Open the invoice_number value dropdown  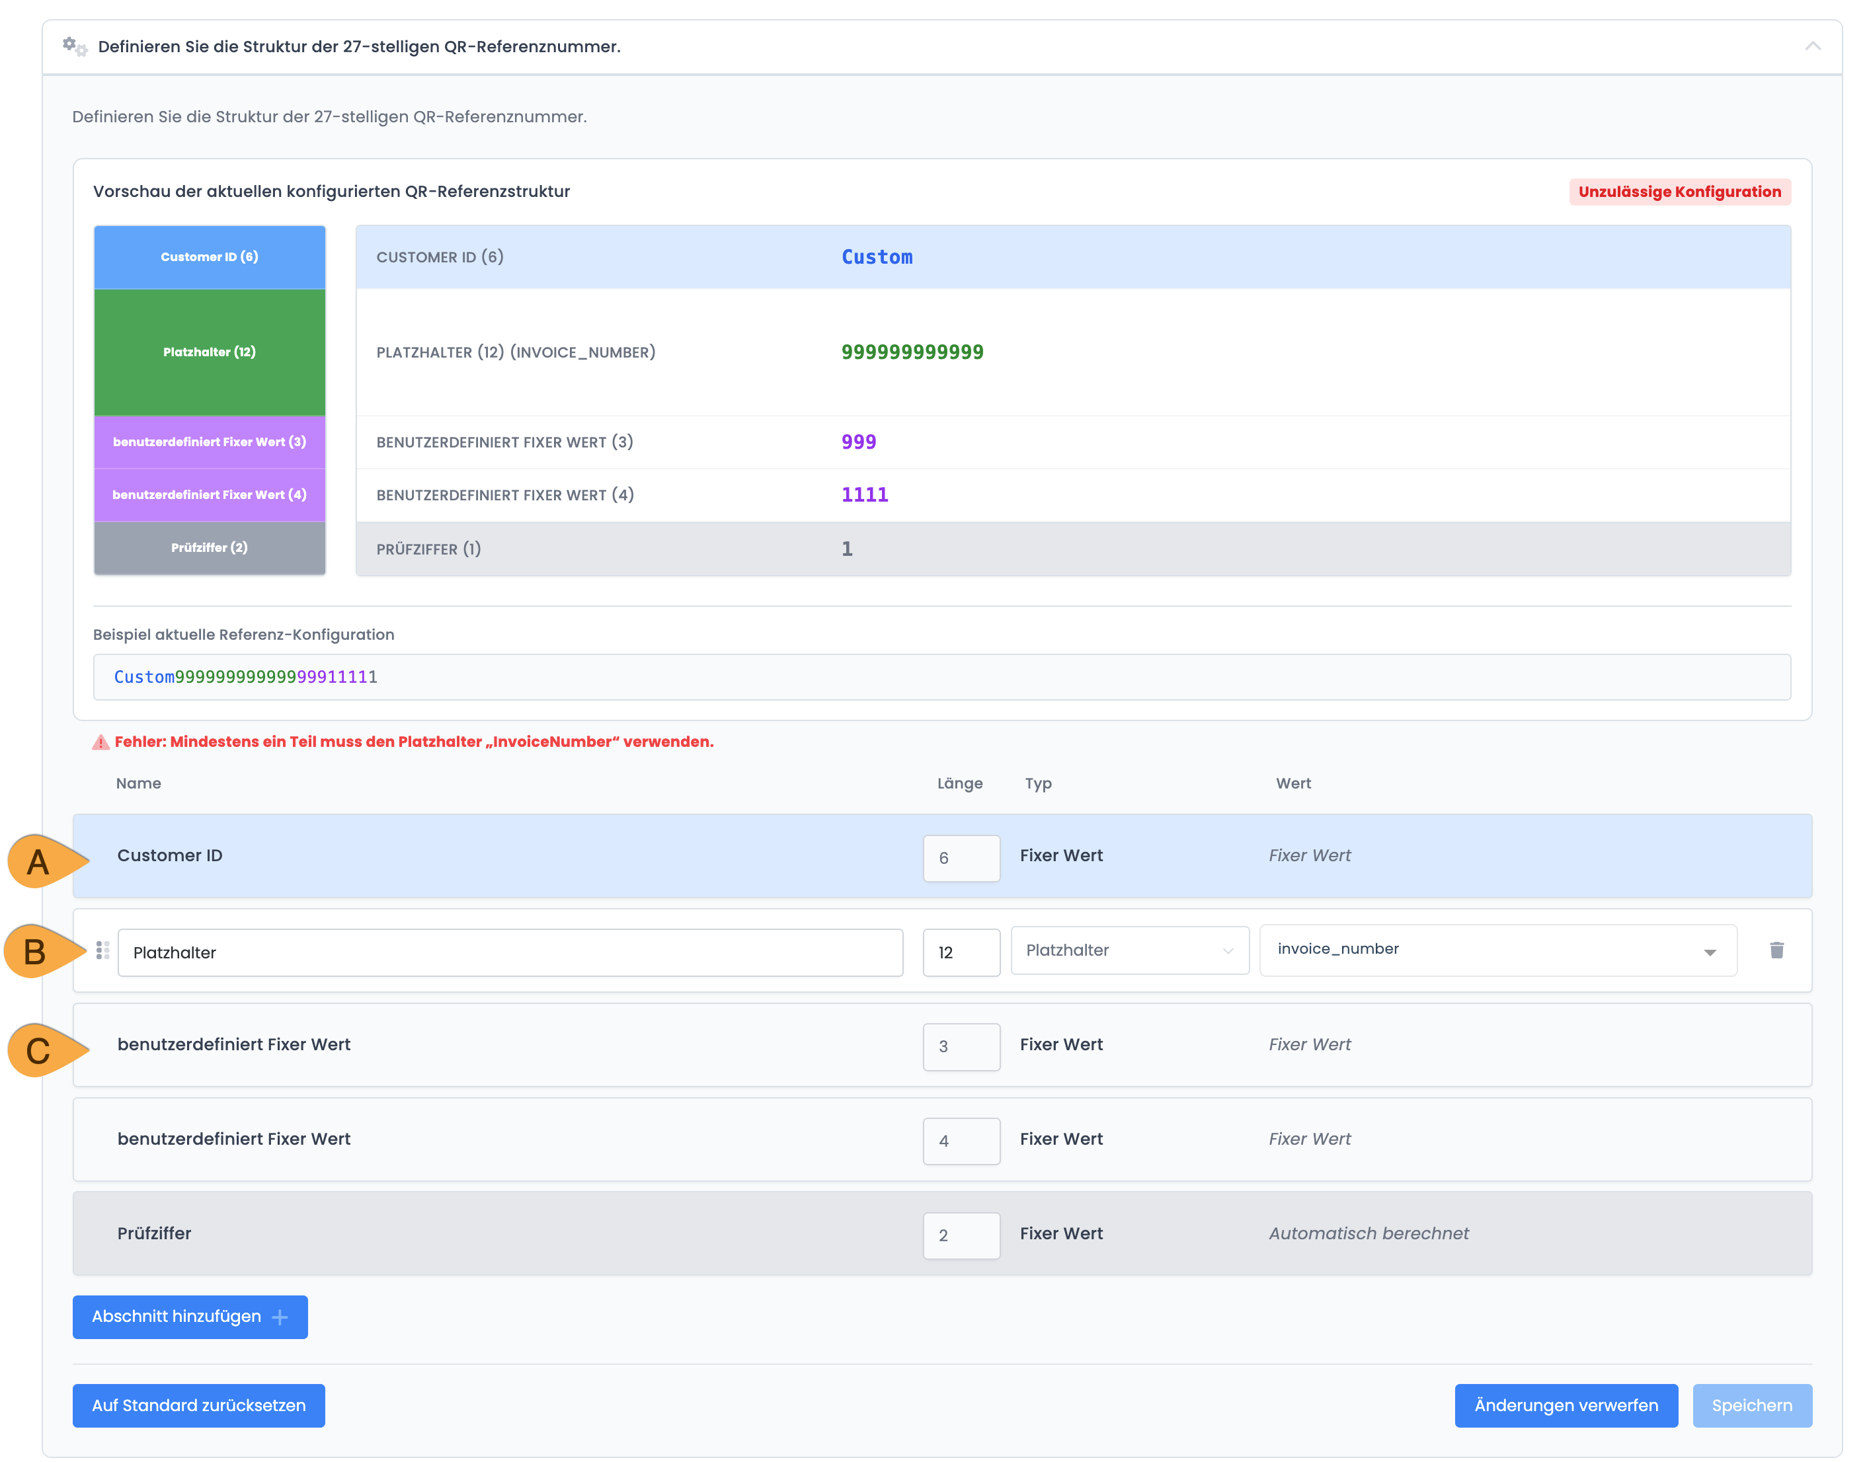[1497, 950]
